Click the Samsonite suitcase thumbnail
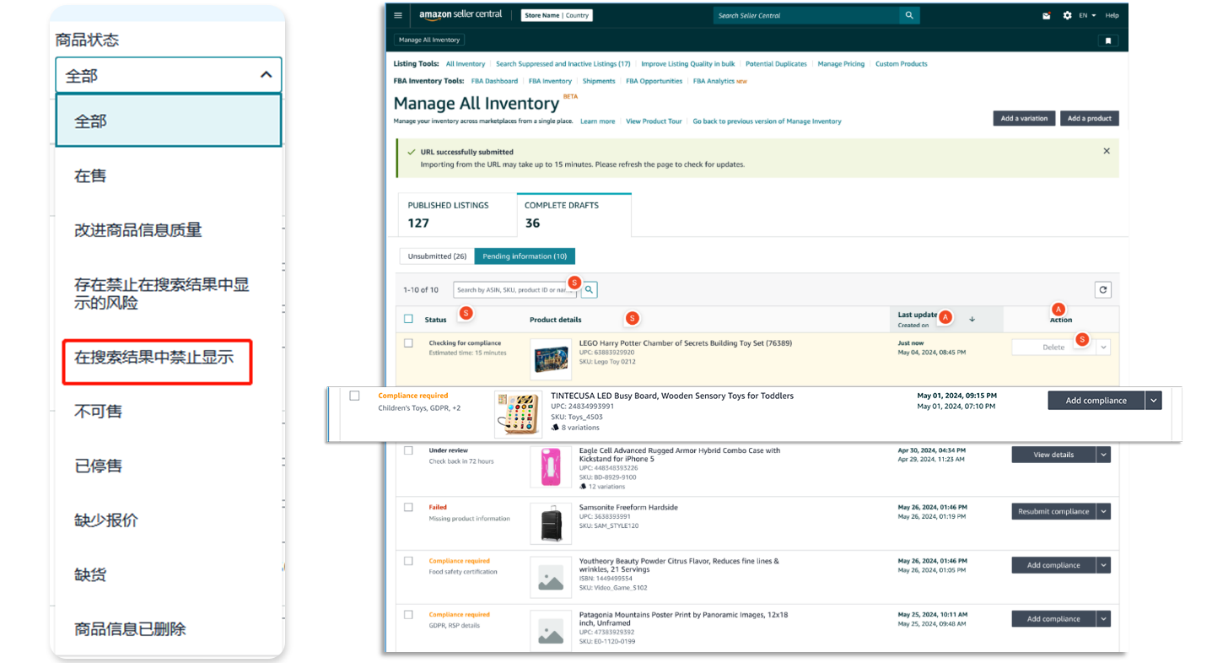 click(551, 524)
